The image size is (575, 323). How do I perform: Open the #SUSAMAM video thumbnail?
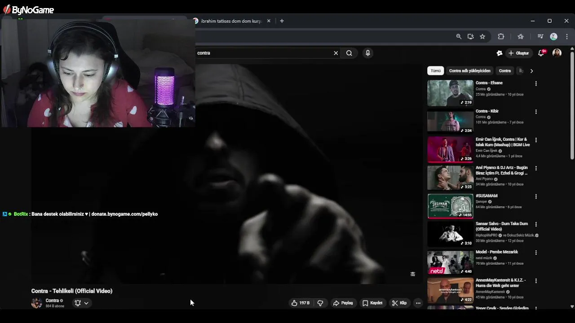450,206
